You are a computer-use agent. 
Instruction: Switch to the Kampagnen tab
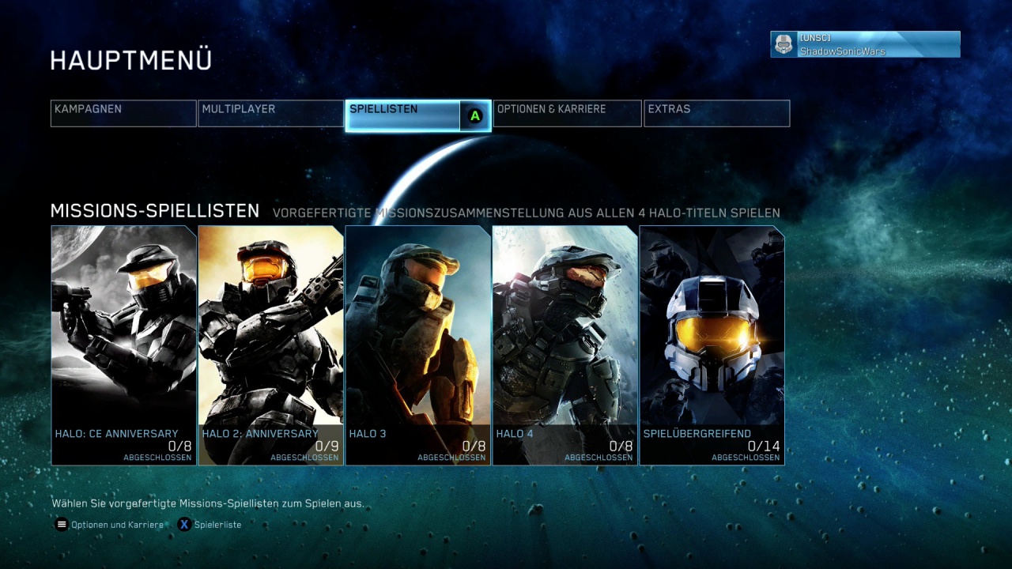click(123, 113)
